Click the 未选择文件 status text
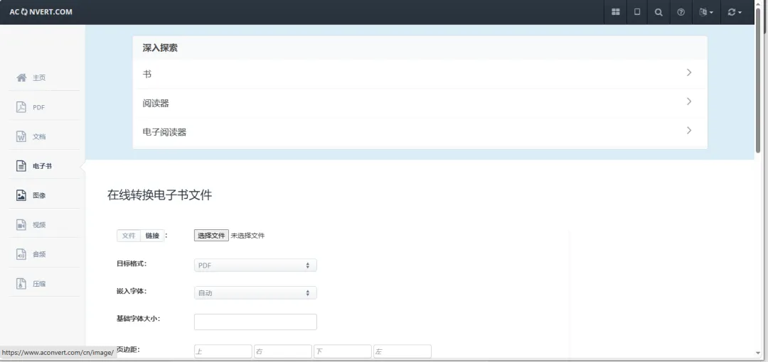 [247, 236]
